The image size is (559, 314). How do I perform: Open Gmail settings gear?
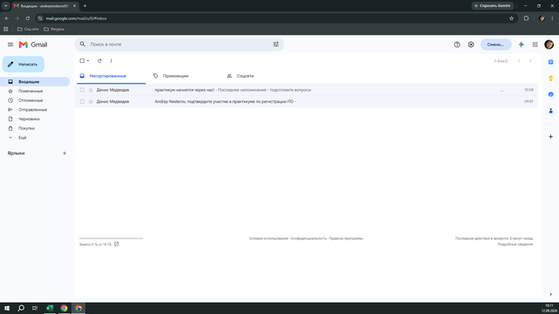click(471, 44)
